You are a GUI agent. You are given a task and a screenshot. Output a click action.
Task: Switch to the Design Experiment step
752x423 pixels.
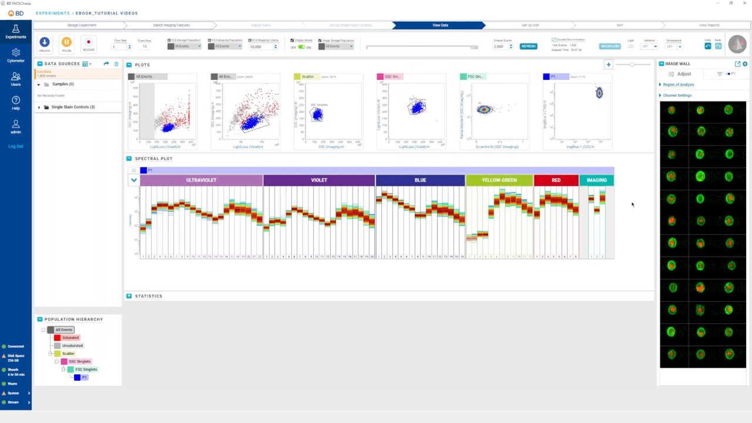[82, 25]
